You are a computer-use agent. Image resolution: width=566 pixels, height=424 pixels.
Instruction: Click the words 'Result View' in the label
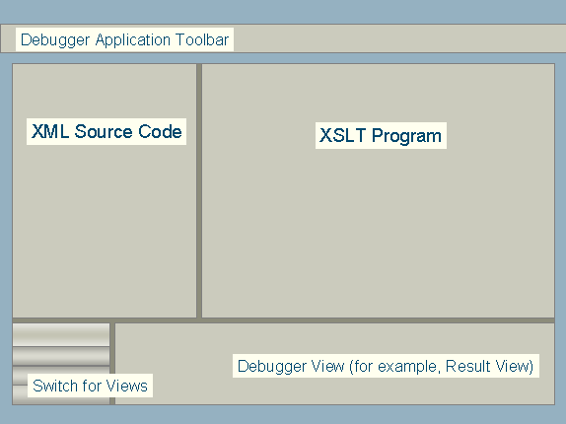click(489, 366)
